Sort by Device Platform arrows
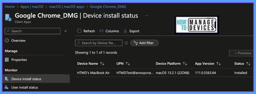Viewport: 256px width, 94px height. (185, 64)
